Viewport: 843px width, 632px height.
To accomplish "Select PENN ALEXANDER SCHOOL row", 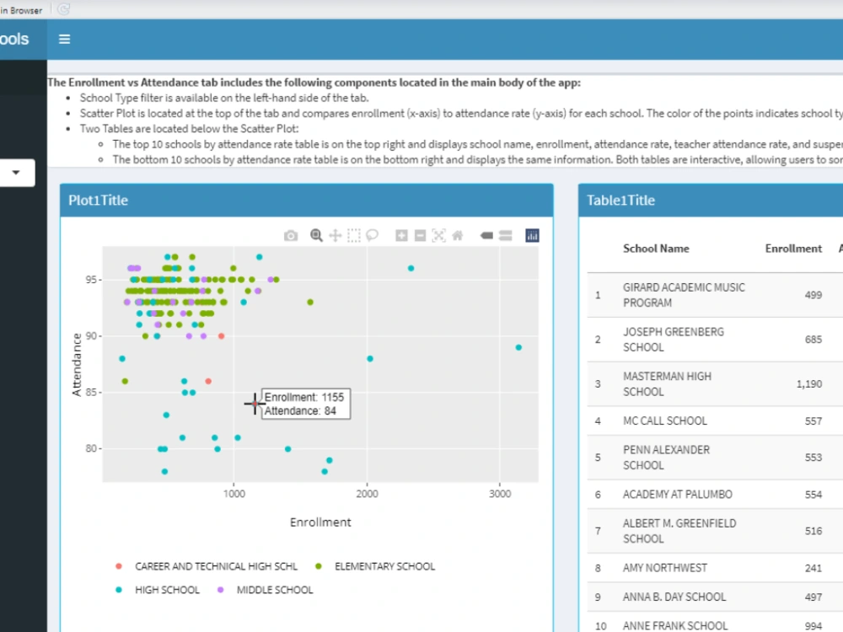I will coord(715,458).
